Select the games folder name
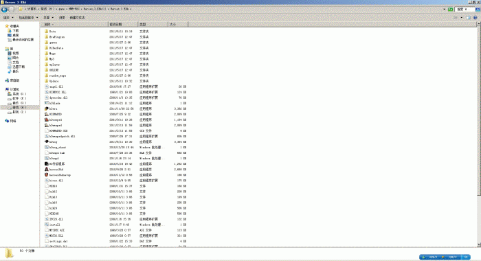 (53, 43)
